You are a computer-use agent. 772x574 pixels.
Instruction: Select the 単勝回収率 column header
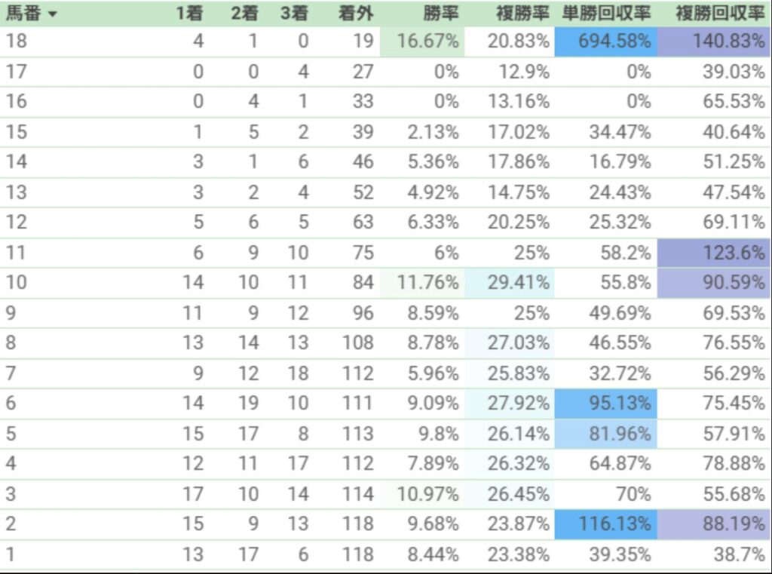tap(607, 14)
